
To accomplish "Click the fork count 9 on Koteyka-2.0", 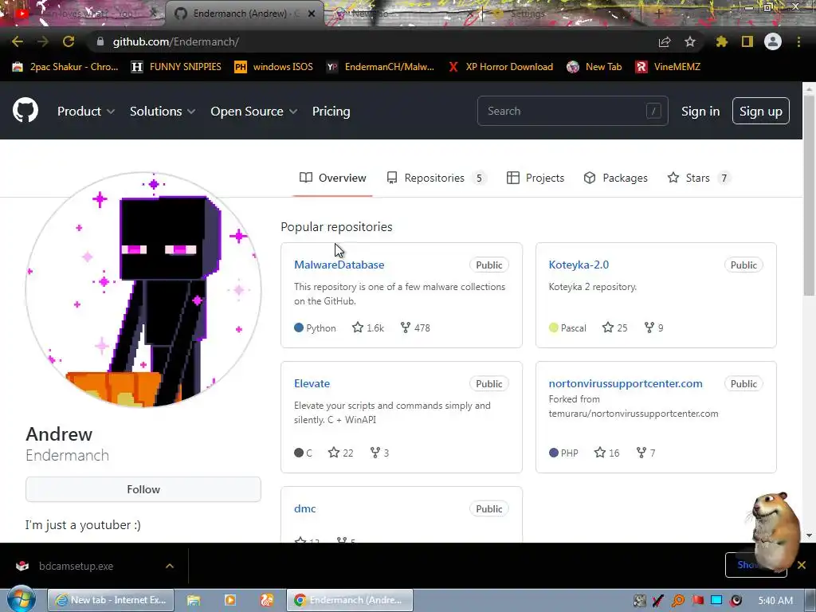I will 661,328.
